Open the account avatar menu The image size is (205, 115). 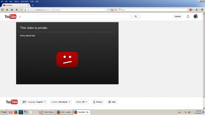(196, 16)
